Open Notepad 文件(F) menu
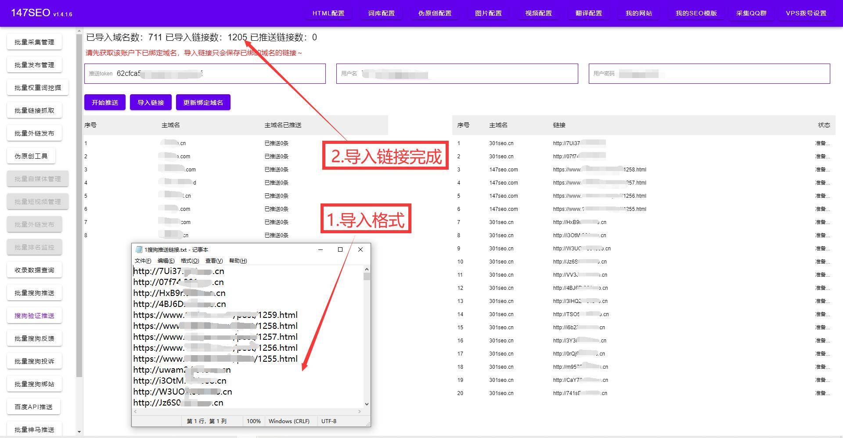Image resolution: width=843 pixels, height=438 pixels. point(143,261)
